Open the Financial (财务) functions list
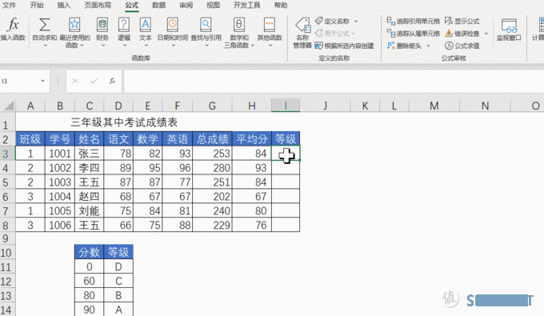The width and height of the screenshot is (544, 316). tap(102, 31)
